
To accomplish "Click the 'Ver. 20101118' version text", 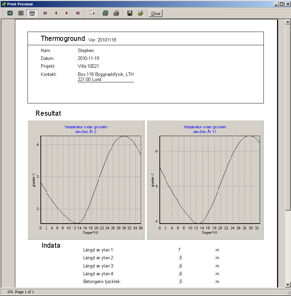I will pyautogui.click(x=102, y=40).
